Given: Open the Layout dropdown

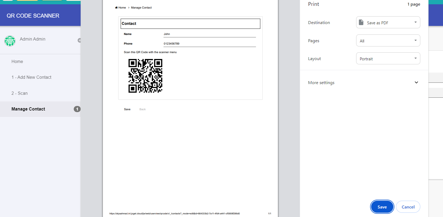Looking at the screenshot, I should (x=388, y=58).
